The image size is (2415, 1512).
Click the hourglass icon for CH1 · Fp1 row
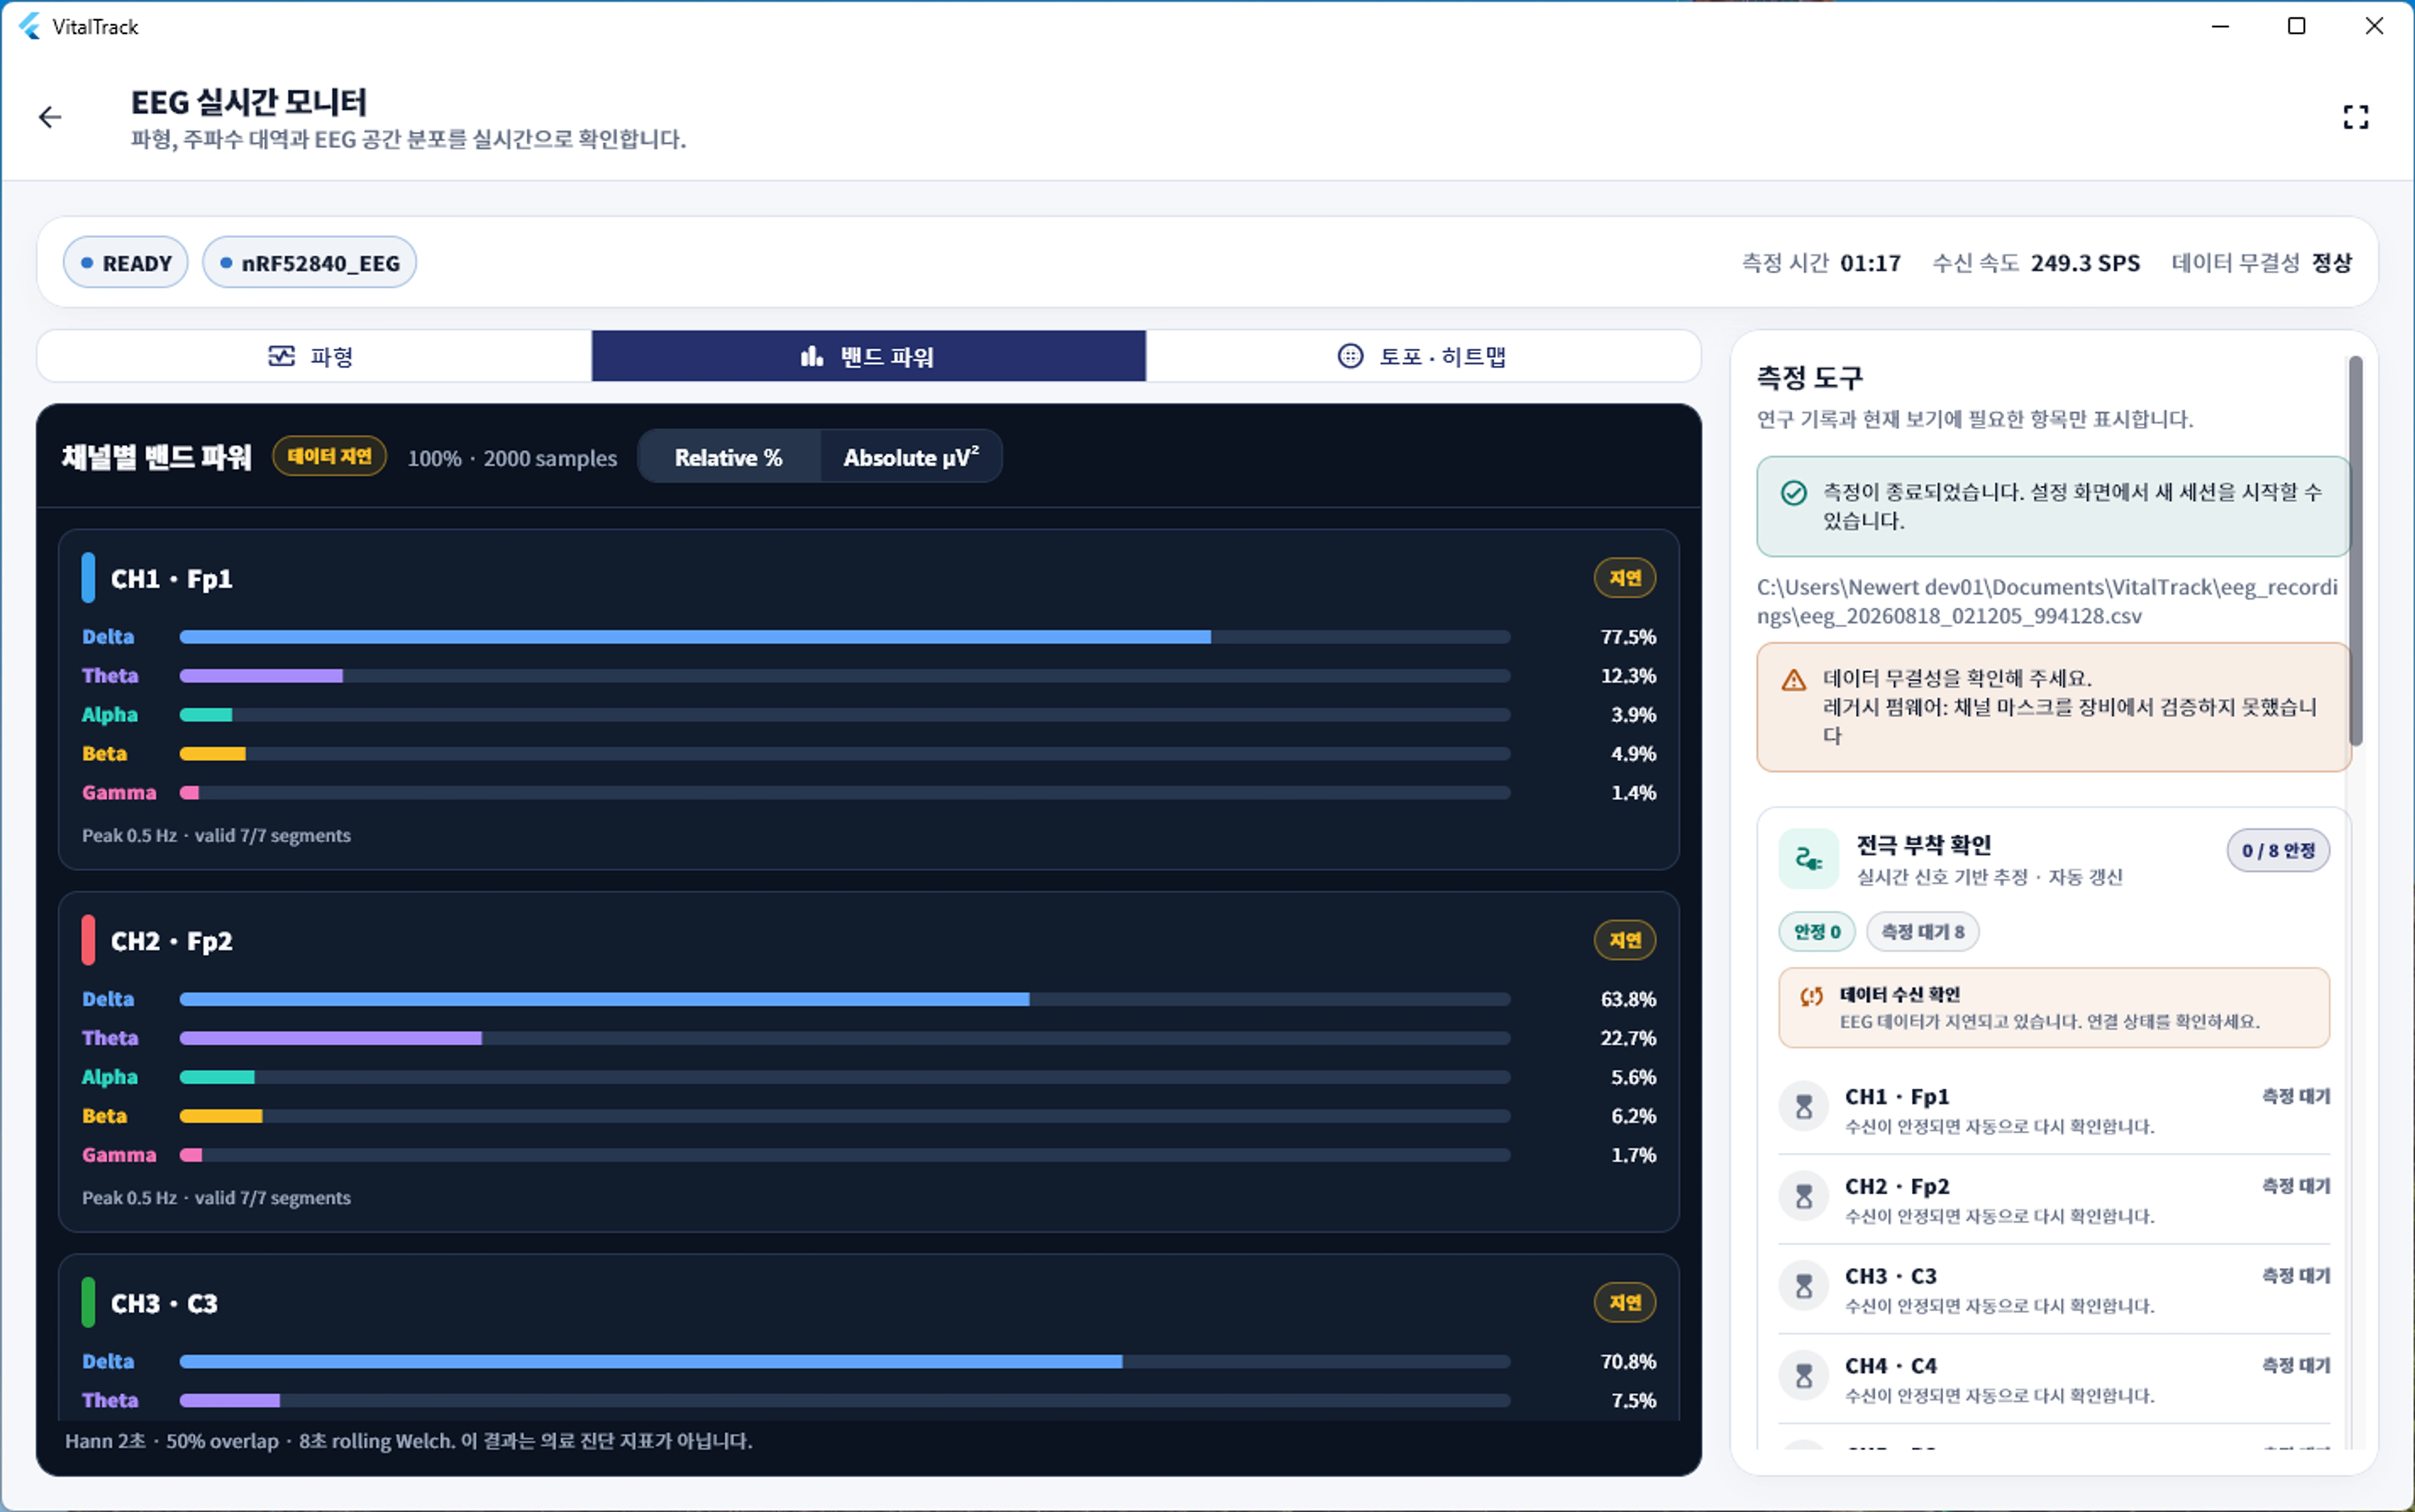(1804, 1107)
